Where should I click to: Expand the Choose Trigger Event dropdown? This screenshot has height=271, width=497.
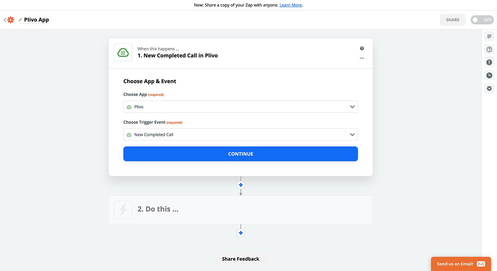click(x=241, y=135)
